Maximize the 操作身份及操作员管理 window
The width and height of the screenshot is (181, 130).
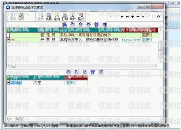148,6
